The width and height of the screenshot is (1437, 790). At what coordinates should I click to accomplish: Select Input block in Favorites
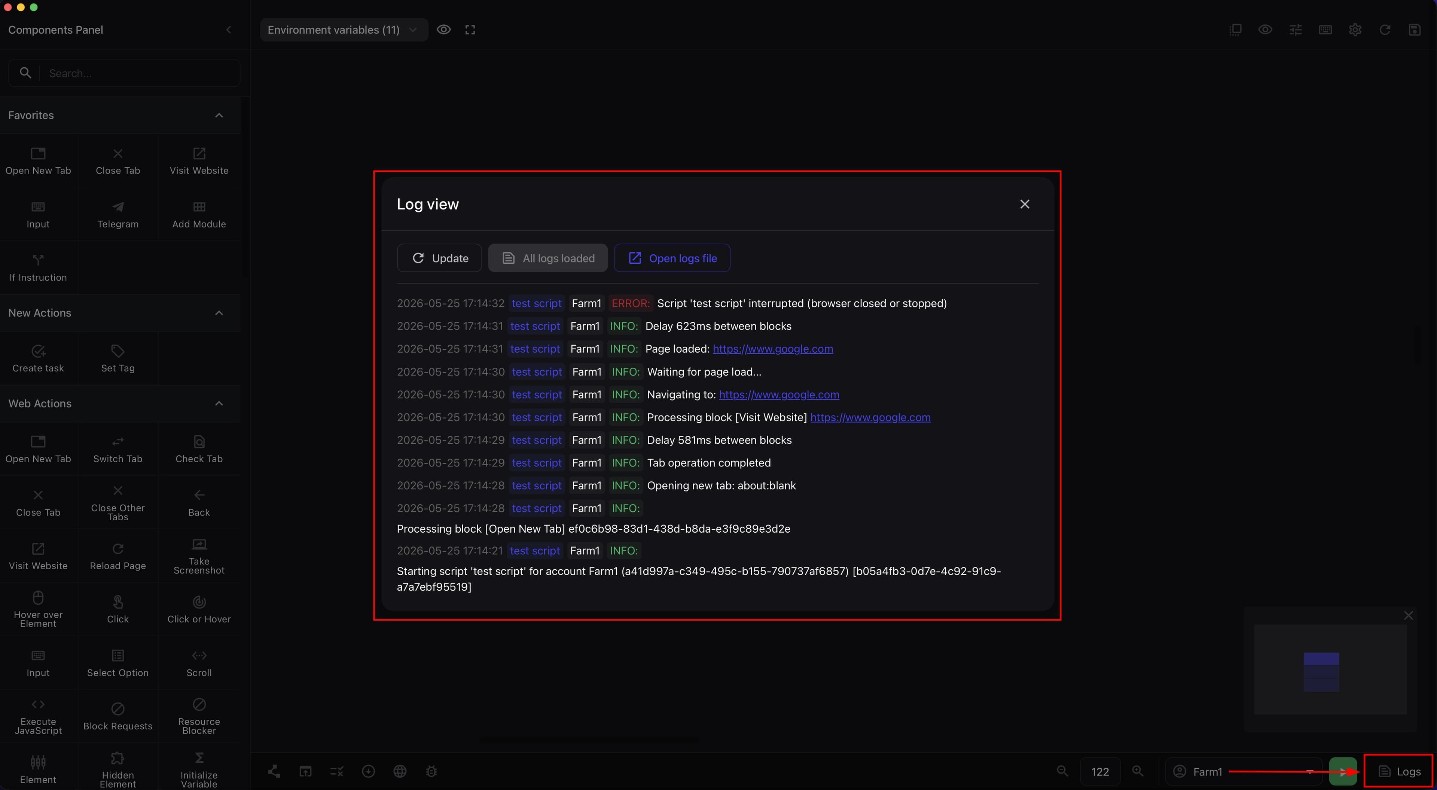39,215
